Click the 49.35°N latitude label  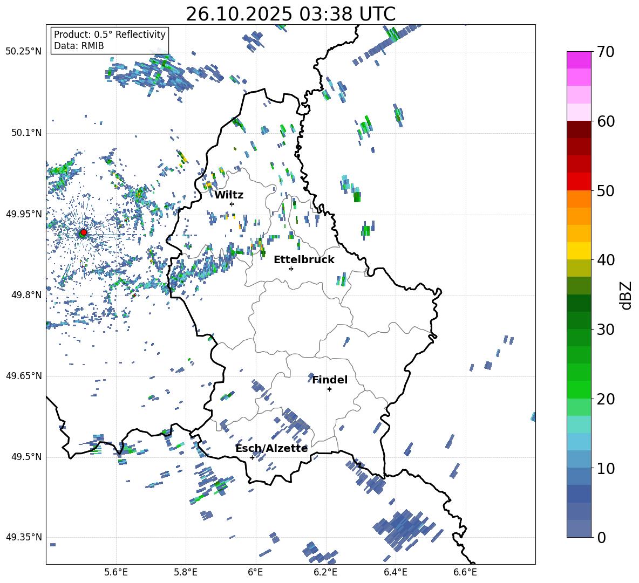pyautogui.click(x=24, y=537)
